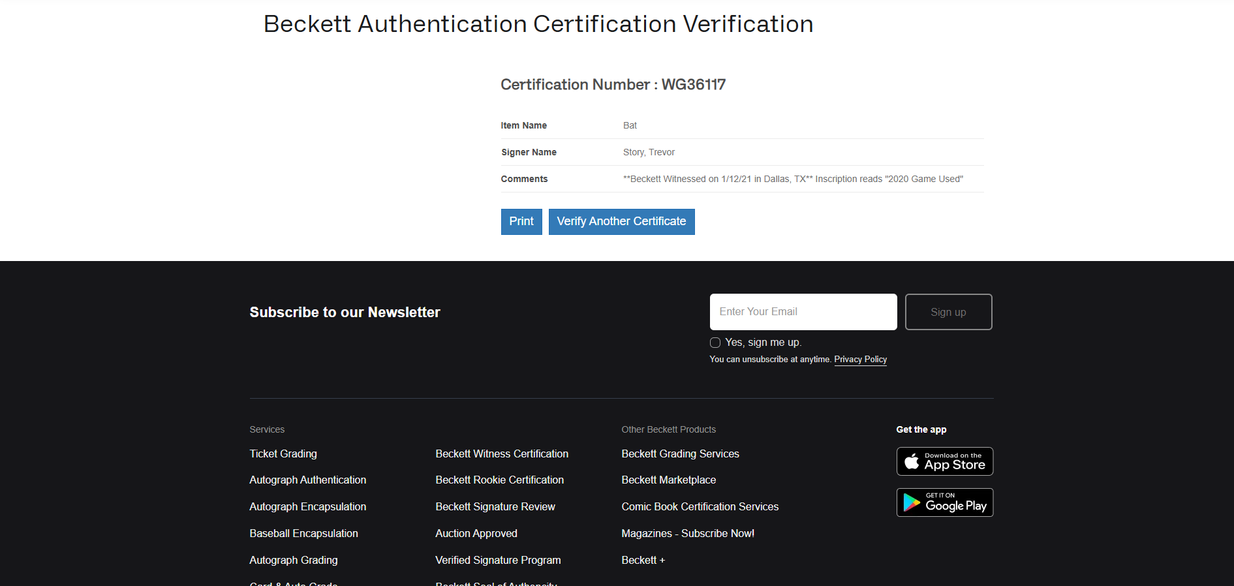The image size is (1234, 586).
Task: Go to Baseball Encapsulation link
Action: (x=304, y=533)
